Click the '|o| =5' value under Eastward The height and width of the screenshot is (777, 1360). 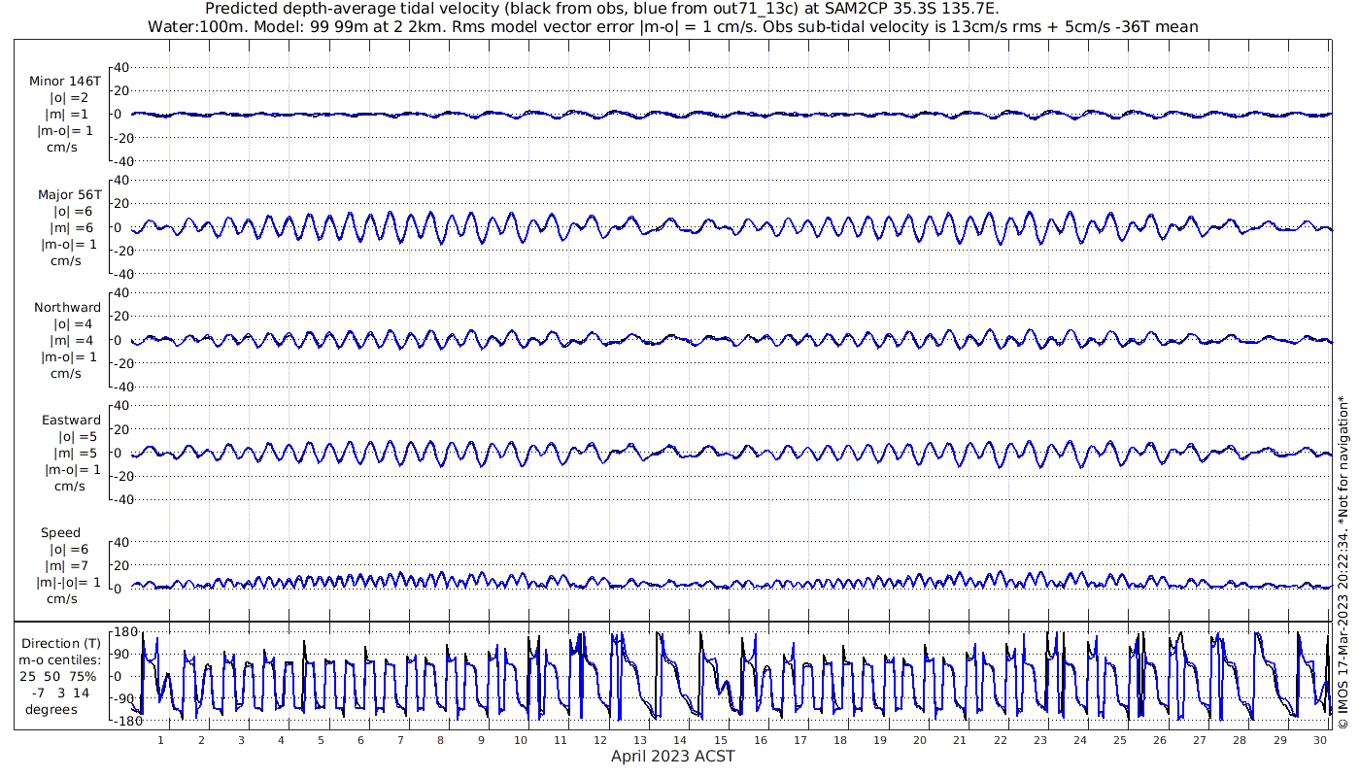pyautogui.click(x=78, y=437)
